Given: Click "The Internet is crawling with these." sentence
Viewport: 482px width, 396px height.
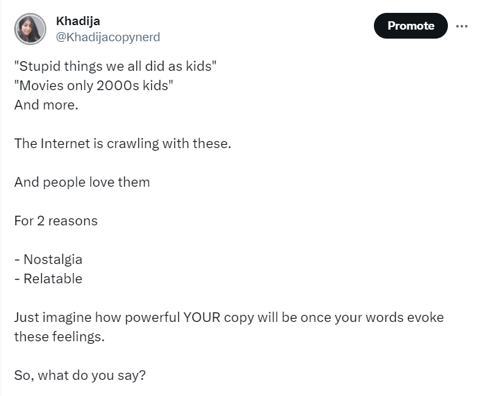Looking at the screenshot, I should (123, 144).
